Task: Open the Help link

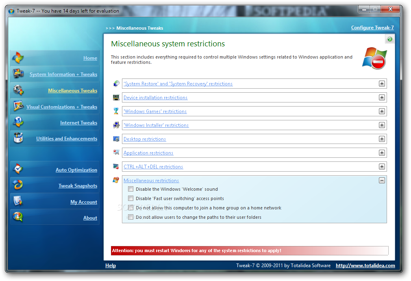Action: pyautogui.click(x=111, y=266)
